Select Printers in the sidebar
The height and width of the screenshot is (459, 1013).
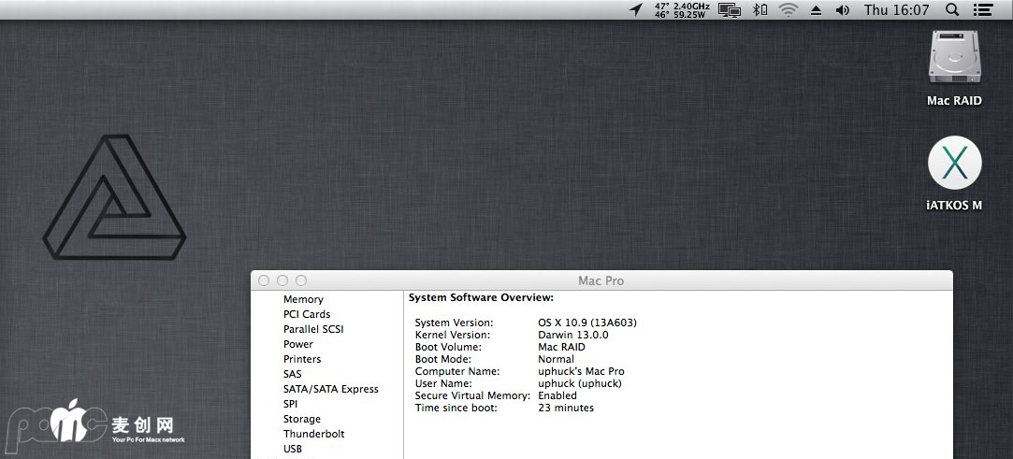pyautogui.click(x=302, y=359)
